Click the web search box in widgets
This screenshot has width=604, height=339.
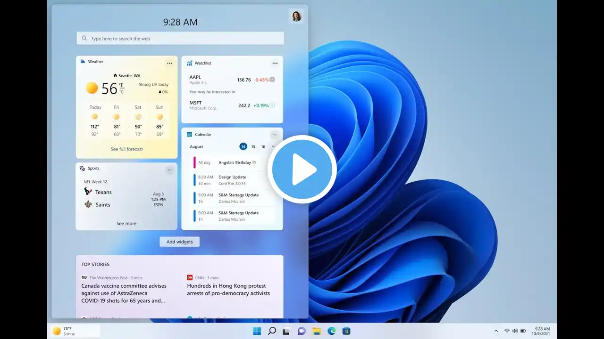[180, 39]
